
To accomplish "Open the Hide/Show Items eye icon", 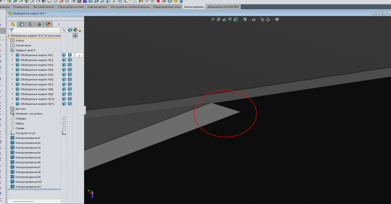I will [254, 19].
